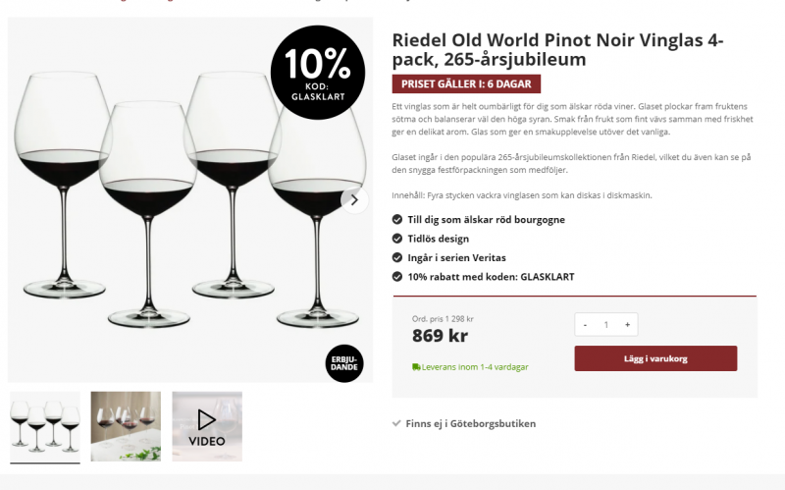The image size is (785, 490).
Task: Click the round Erbjudande offer badge
Action: coord(344,363)
